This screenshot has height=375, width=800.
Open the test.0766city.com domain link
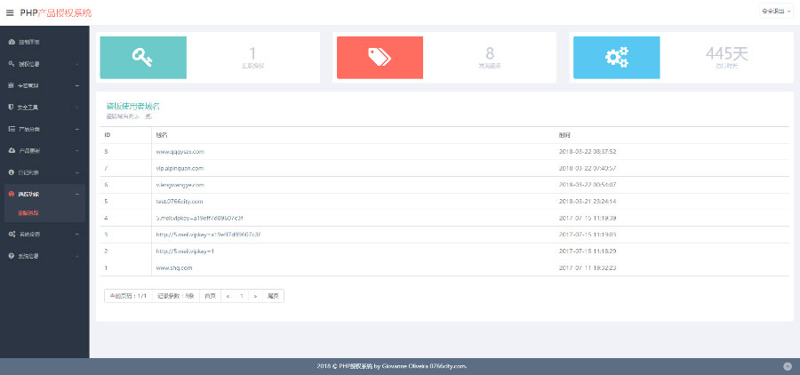coord(180,201)
